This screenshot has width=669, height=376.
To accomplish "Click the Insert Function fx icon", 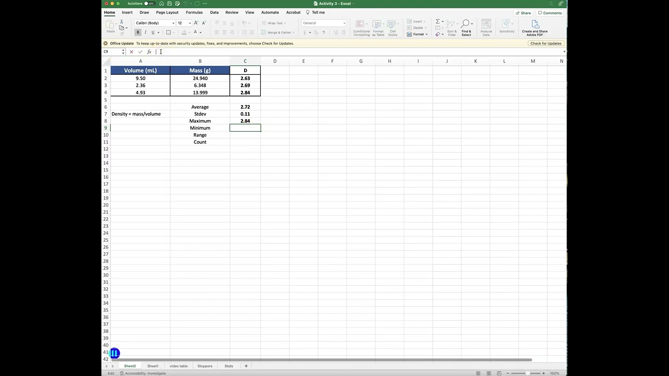I will (149, 52).
